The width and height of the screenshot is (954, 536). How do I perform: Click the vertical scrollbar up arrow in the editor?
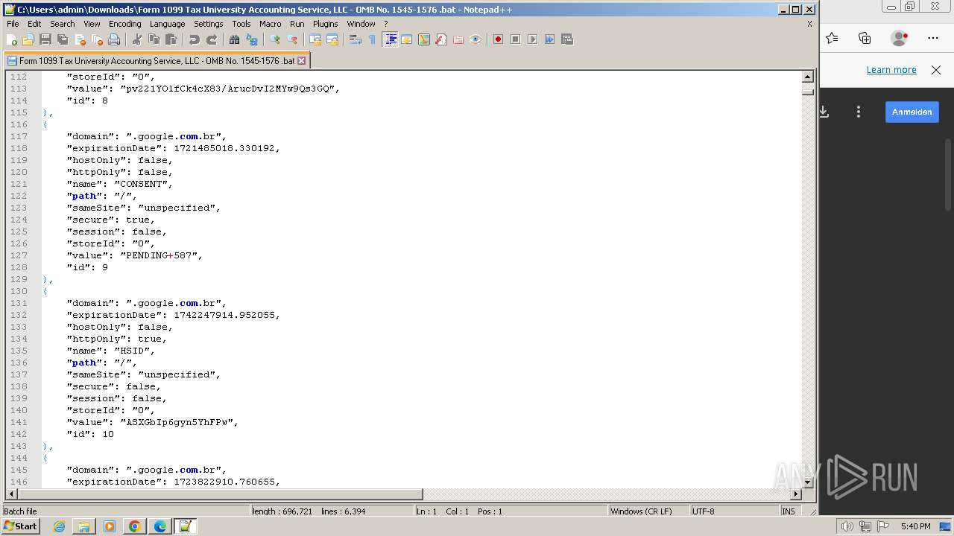point(808,77)
